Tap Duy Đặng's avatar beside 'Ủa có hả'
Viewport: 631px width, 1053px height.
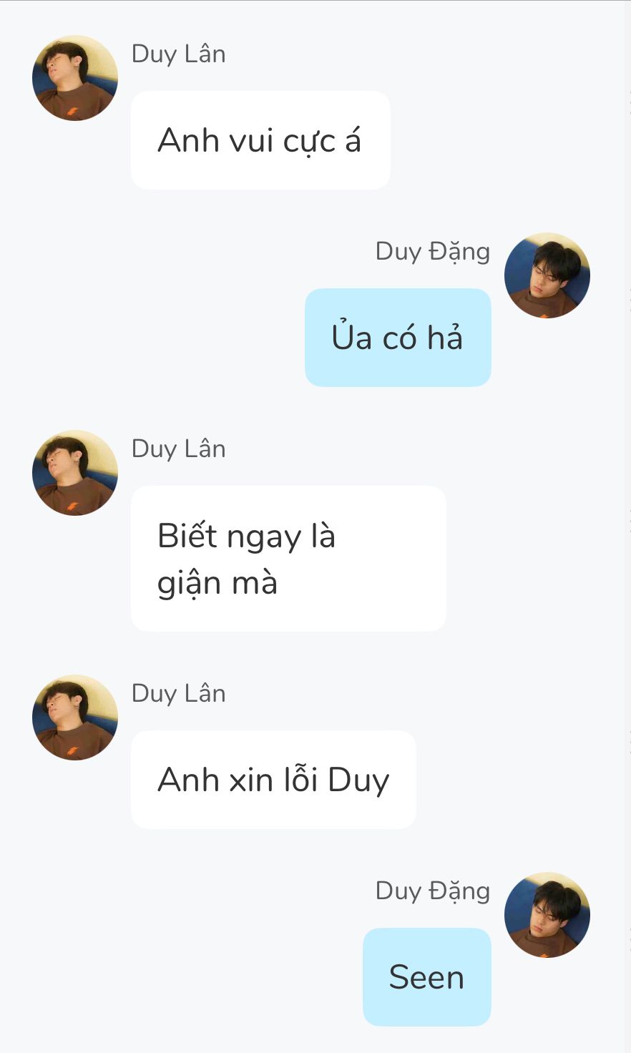pos(547,275)
